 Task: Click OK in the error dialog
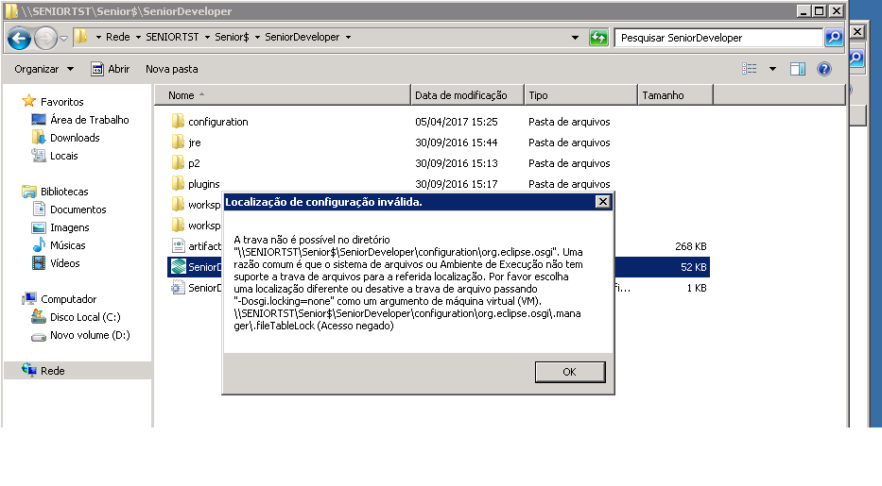tap(569, 372)
